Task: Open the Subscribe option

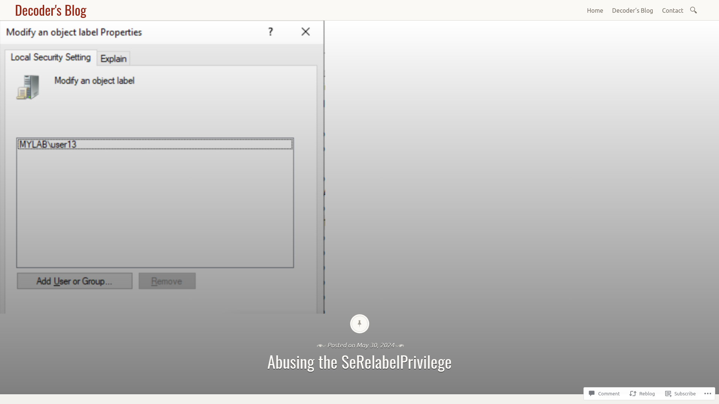Action: (x=685, y=393)
